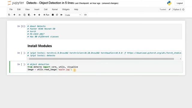Click the Trusted notebook indicator
Screen dimensions: 192x108
[x=163, y=9]
